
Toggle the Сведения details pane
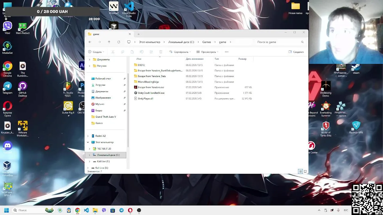tap(296, 52)
